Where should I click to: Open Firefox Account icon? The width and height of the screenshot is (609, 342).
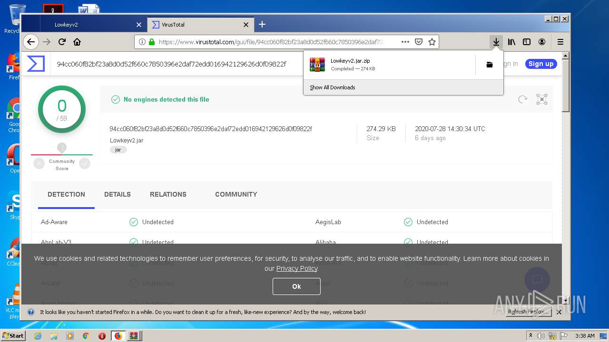(x=542, y=42)
